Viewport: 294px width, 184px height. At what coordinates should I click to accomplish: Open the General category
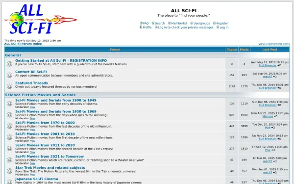click(x=13, y=55)
